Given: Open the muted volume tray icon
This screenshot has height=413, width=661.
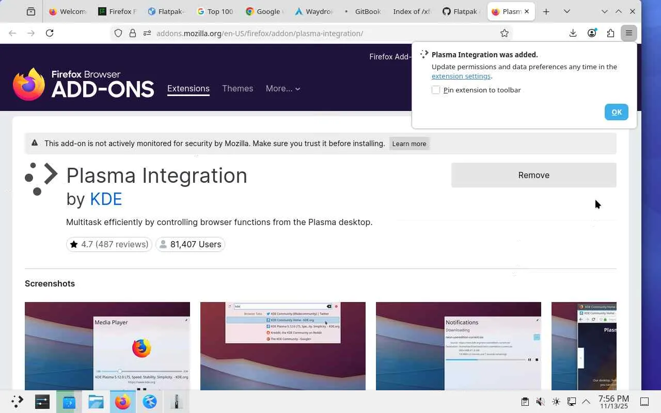Looking at the screenshot, I should point(540,402).
